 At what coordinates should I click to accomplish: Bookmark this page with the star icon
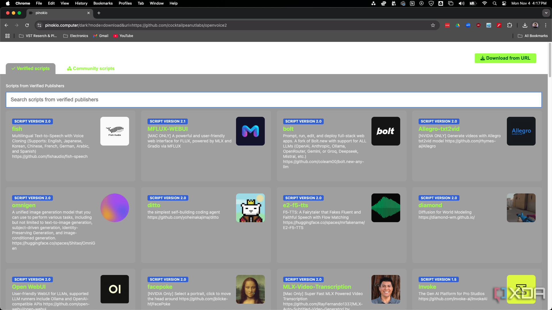click(433, 25)
